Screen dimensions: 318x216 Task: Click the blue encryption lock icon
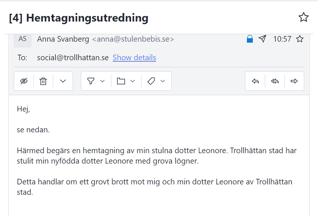[249, 39]
